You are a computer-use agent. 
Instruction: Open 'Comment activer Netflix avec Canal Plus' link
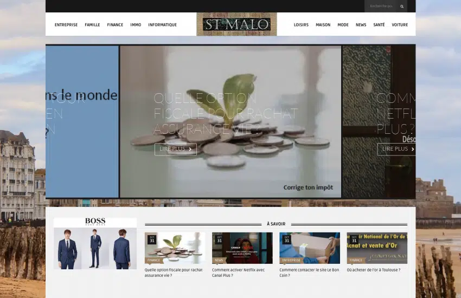(239, 272)
